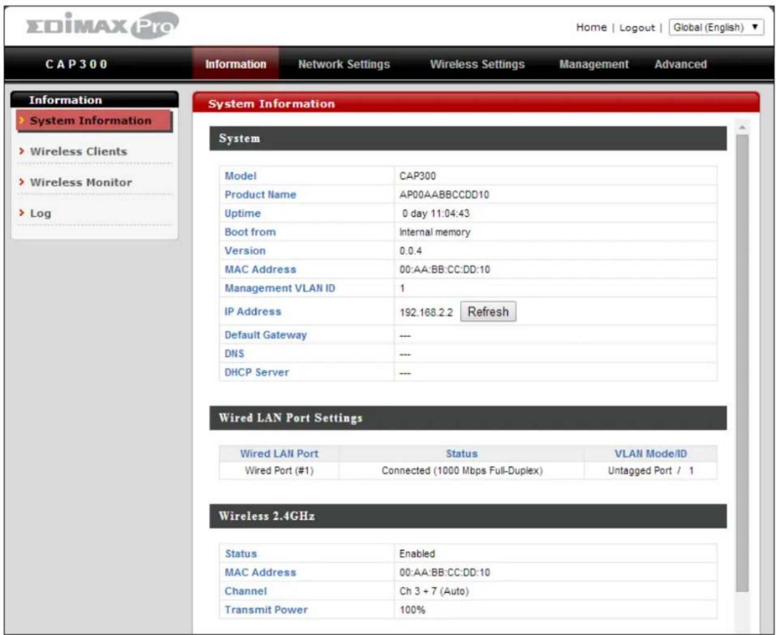Image resolution: width=776 pixels, height=635 pixels.
Task: Open the Network Settings tab
Action: coord(343,64)
